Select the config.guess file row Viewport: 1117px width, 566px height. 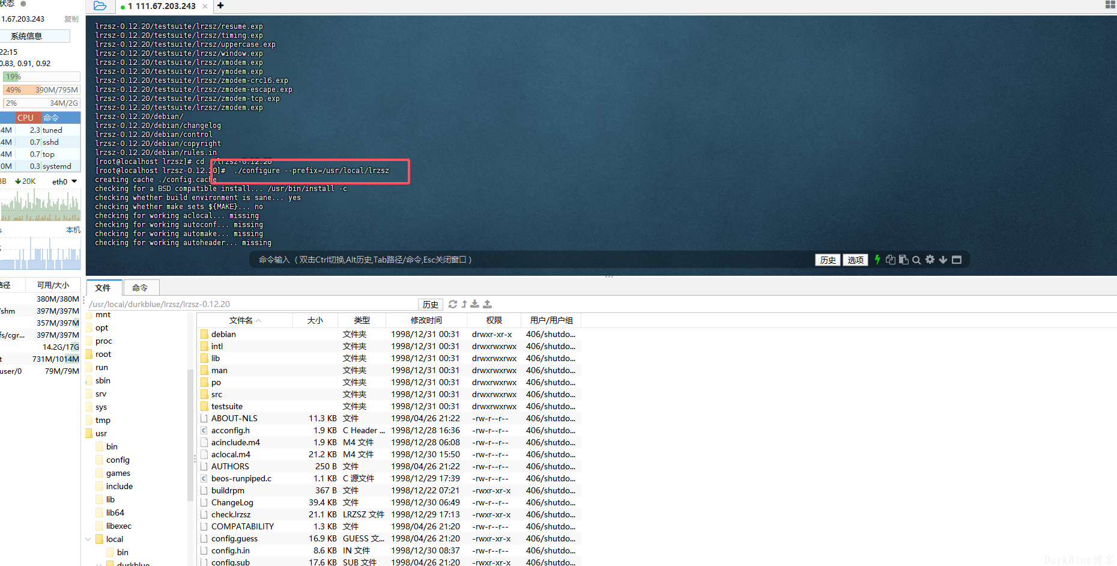point(389,538)
